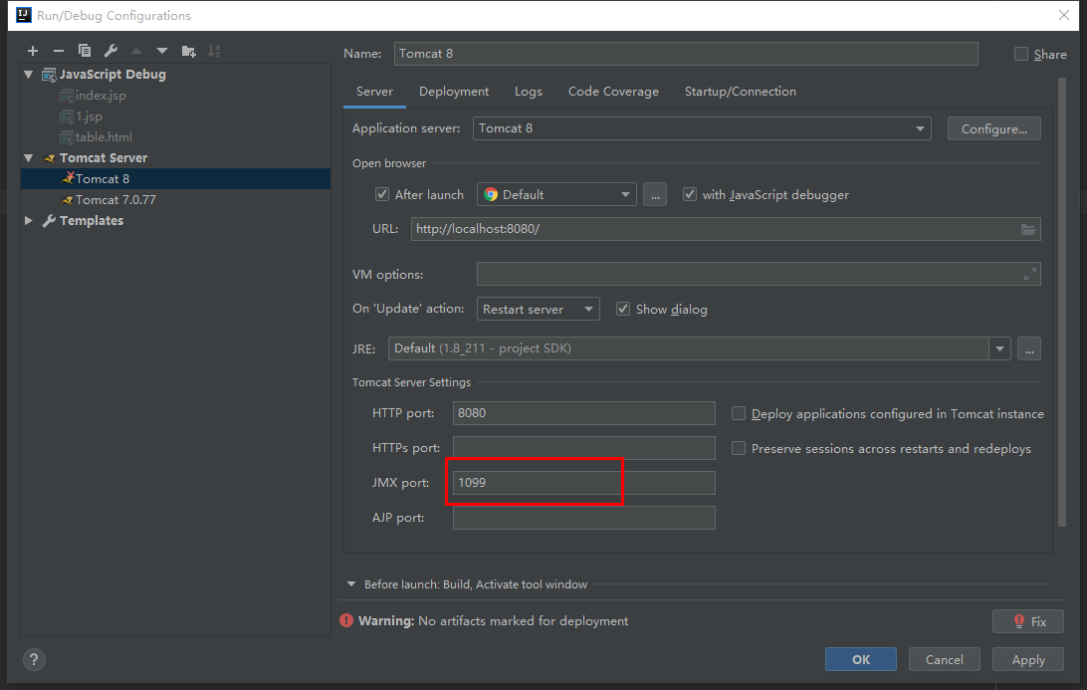Open JRE dropdown arrow
The height and width of the screenshot is (690, 1087).
click(x=999, y=348)
